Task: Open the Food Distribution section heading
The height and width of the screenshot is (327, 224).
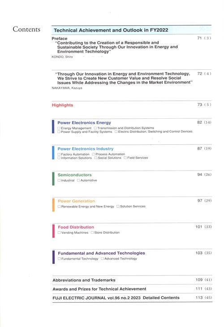Action: click(x=76, y=227)
